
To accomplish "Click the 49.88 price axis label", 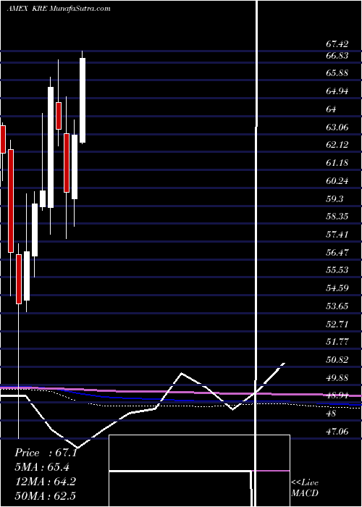I will [336, 377].
